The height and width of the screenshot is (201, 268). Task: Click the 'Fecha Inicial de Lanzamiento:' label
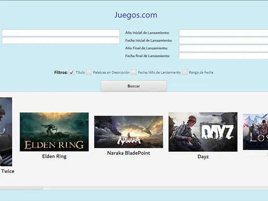click(x=149, y=41)
